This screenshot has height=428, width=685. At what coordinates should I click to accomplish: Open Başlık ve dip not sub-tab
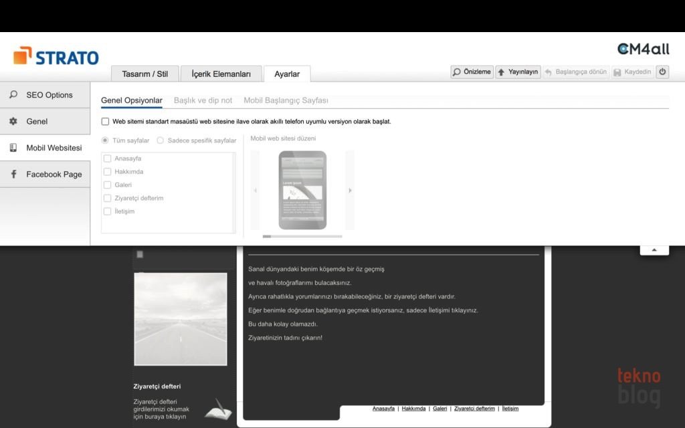click(203, 100)
